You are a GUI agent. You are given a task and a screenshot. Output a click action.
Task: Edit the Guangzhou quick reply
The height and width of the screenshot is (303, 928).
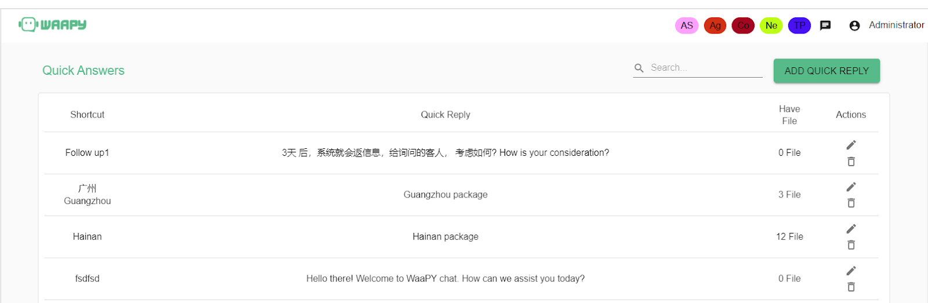pos(851,187)
